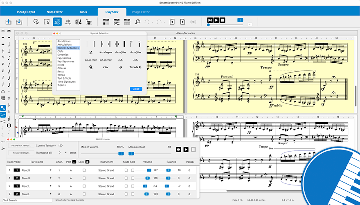This screenshot has width=360, height=205.
Task: Pick the measure repeat percent symbol
Action: (x=91, y=53)
